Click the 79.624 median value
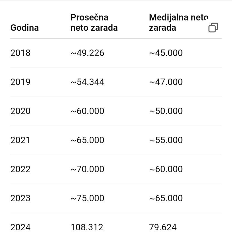The width and height of the screenshot is (232, 251). [163, 227]
